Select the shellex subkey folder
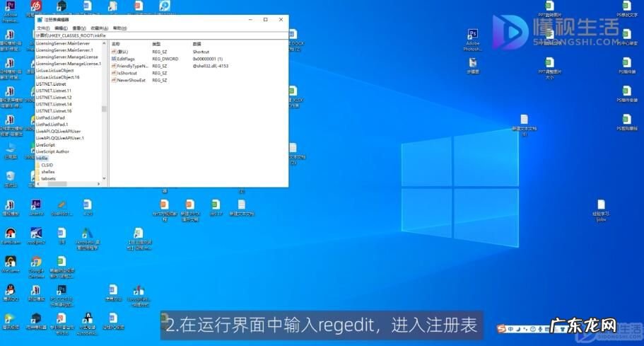 tap(47, 172)
